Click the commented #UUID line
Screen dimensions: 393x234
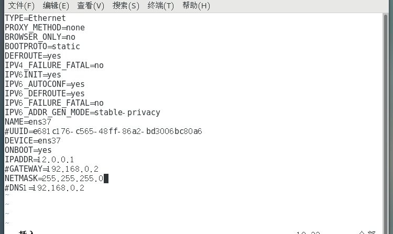click(x=103, y=131)
